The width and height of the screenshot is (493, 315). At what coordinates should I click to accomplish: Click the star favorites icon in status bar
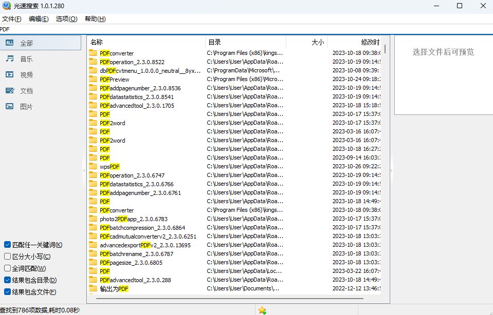click(x=262, y=310)
